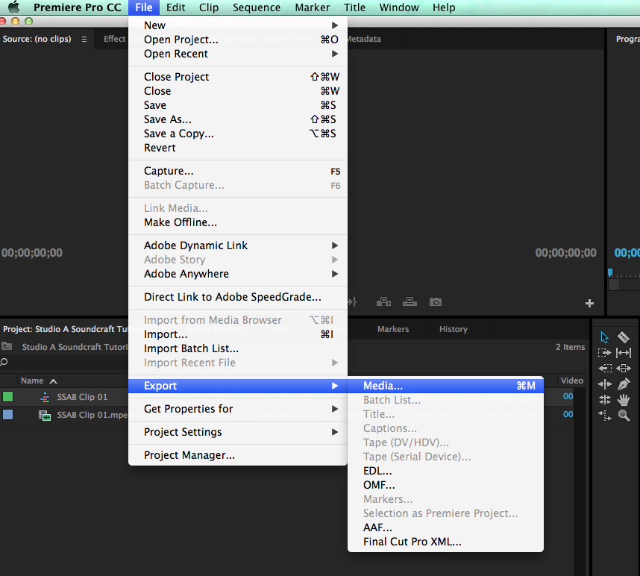Click the project bin folder icon
This screenshot has width=640, height=576.
click(7, 347)
